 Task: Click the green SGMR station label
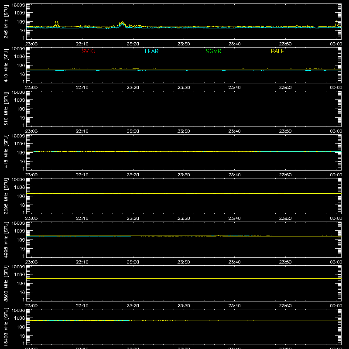coord(213,51)
